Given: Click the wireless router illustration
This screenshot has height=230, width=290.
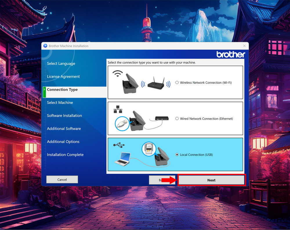Looking at the screenshot, I should (156, 83).
